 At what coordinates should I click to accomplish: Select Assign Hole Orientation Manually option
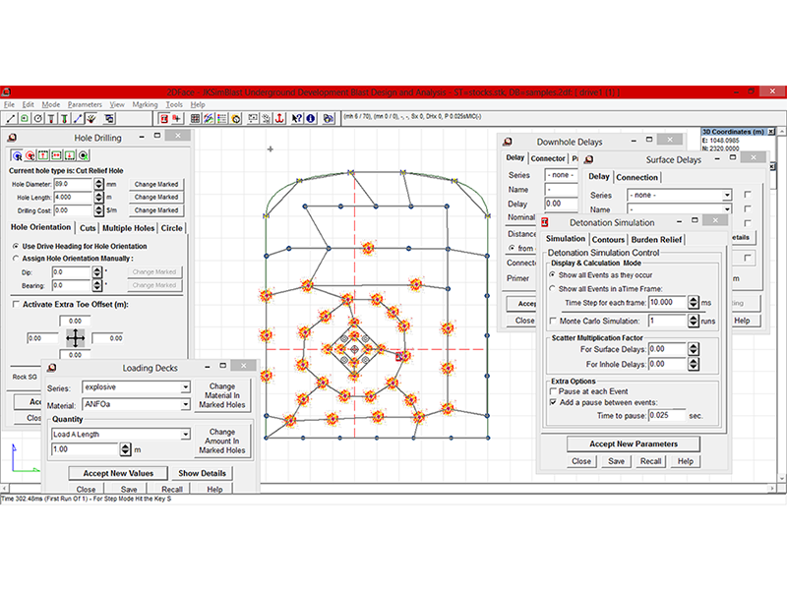15,259
